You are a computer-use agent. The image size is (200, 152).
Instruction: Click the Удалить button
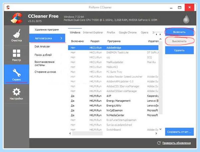pos(179,50)
